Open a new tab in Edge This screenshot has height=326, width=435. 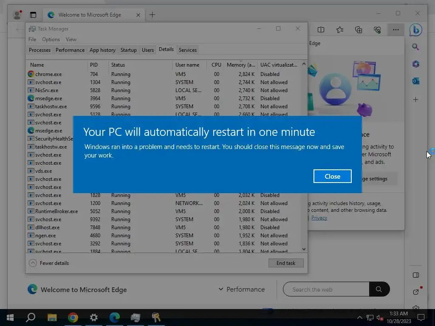click(153, 15)
